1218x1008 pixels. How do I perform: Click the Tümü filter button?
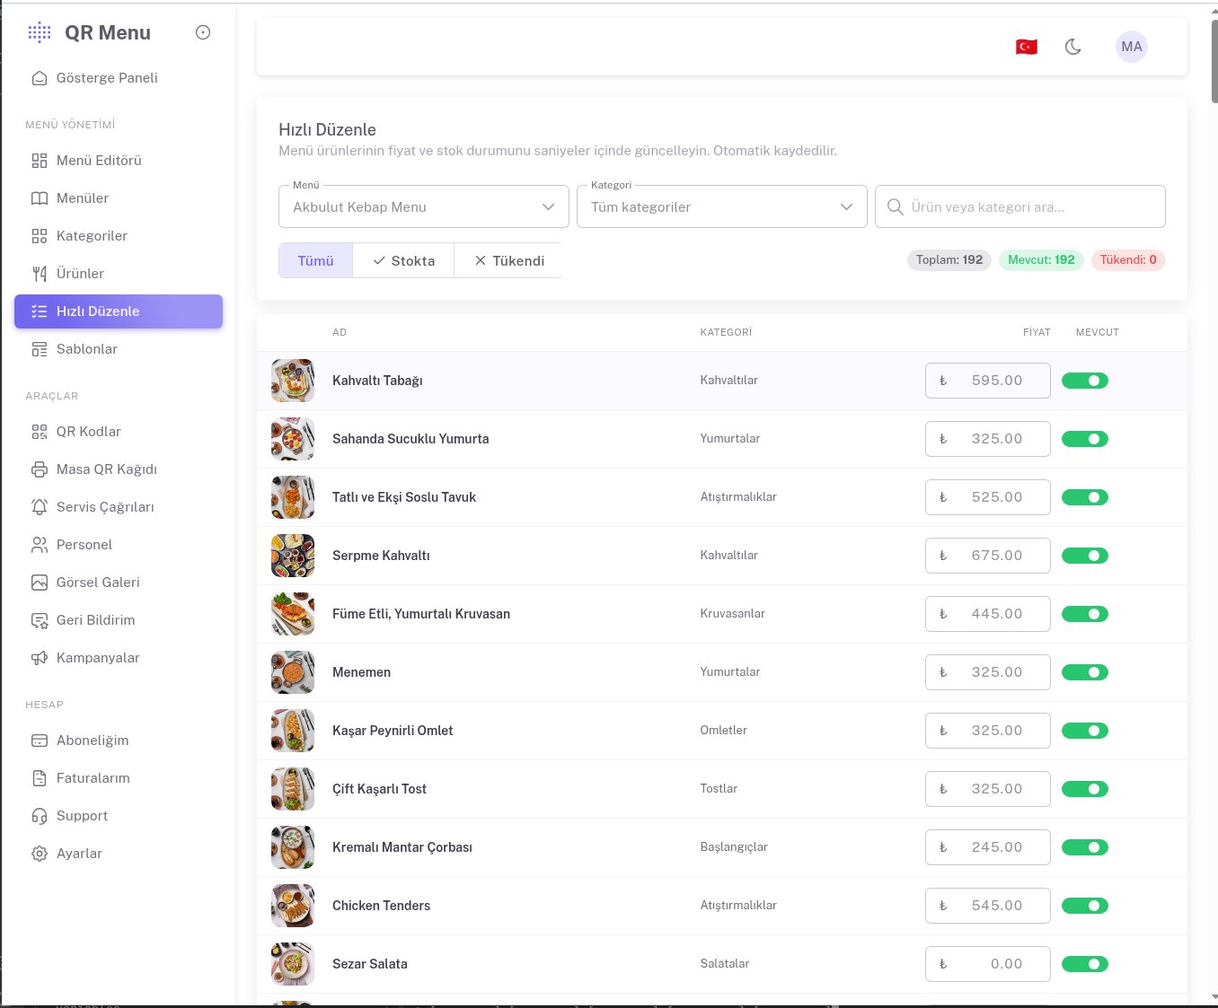(315, 260)
